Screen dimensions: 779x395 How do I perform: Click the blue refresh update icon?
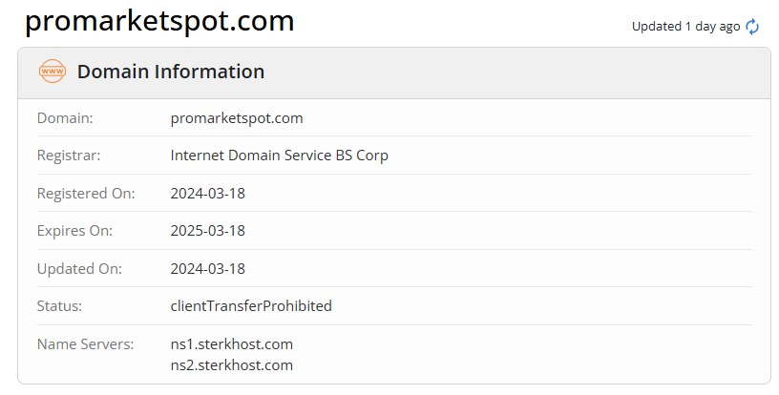pyautogui.click(x=752, y=27)
